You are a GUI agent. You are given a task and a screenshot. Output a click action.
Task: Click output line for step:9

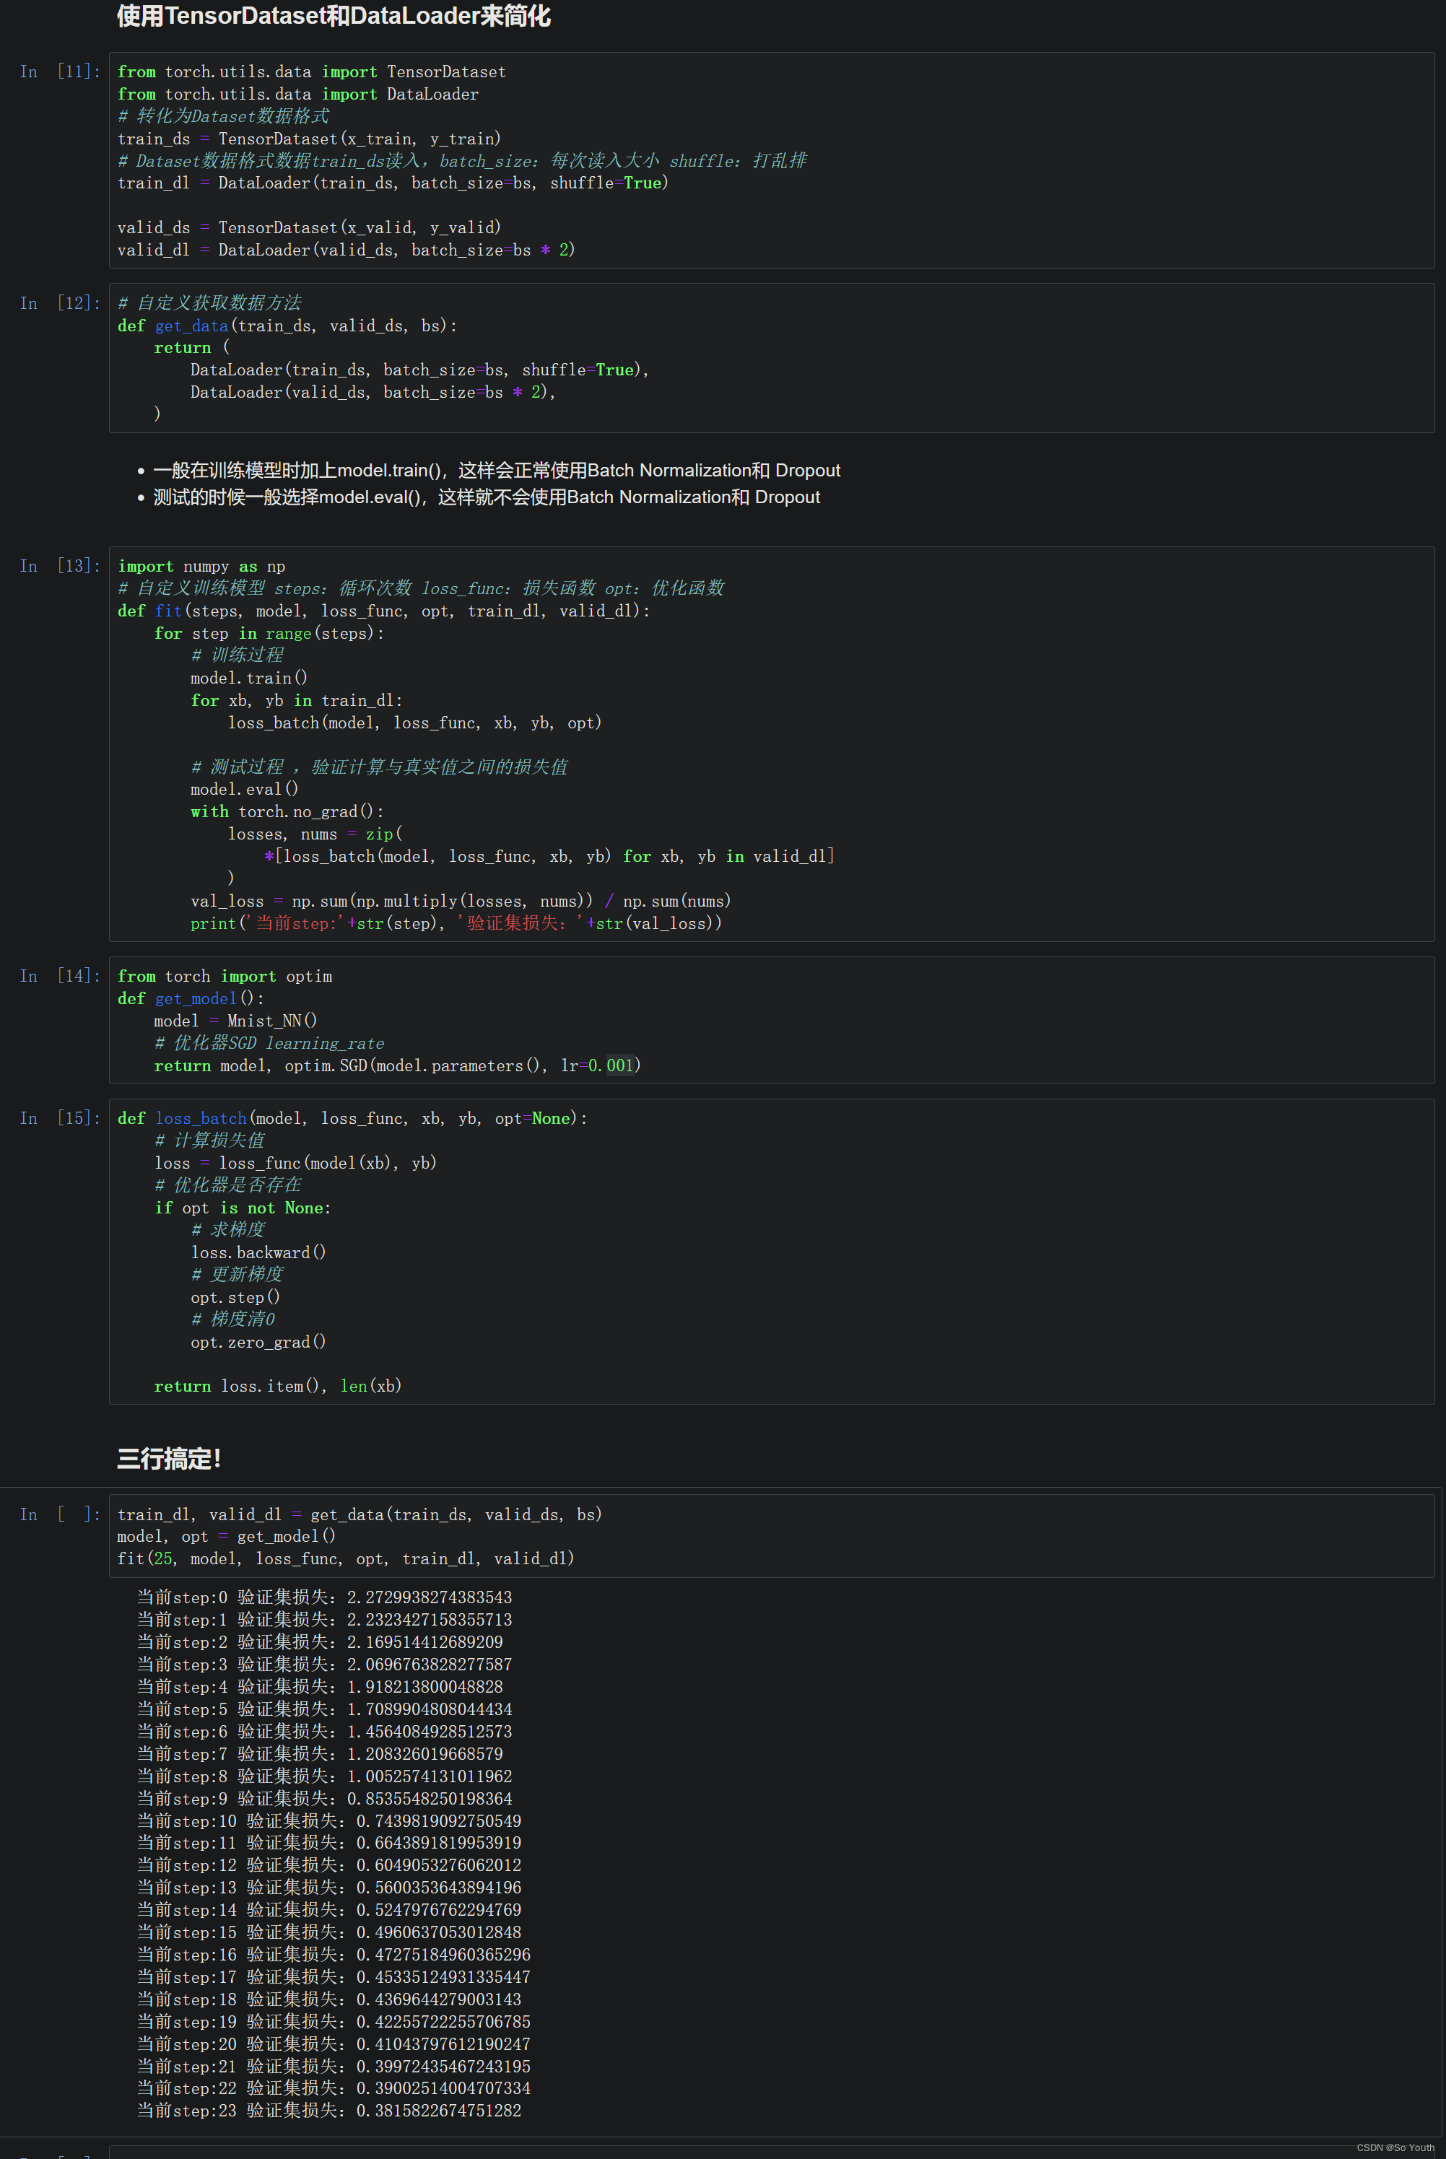(325, 1799)
